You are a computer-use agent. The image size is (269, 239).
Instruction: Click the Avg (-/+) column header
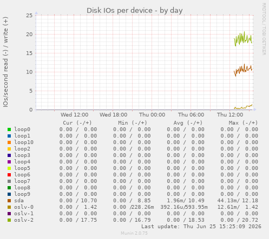coord(188,123)
